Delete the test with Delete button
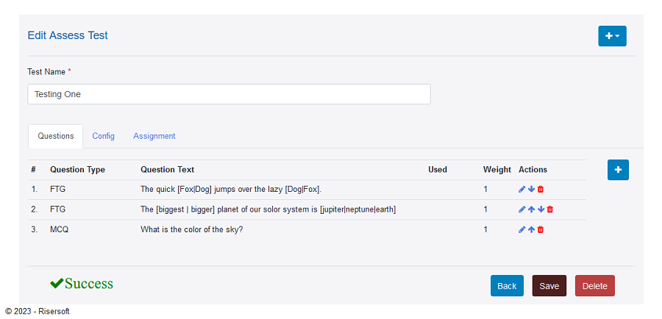 tap(595, 286)
